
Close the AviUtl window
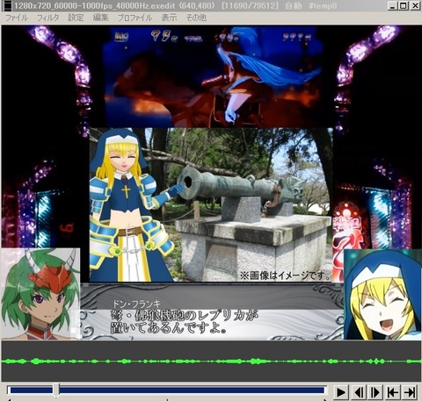click(x=415, y=5)
